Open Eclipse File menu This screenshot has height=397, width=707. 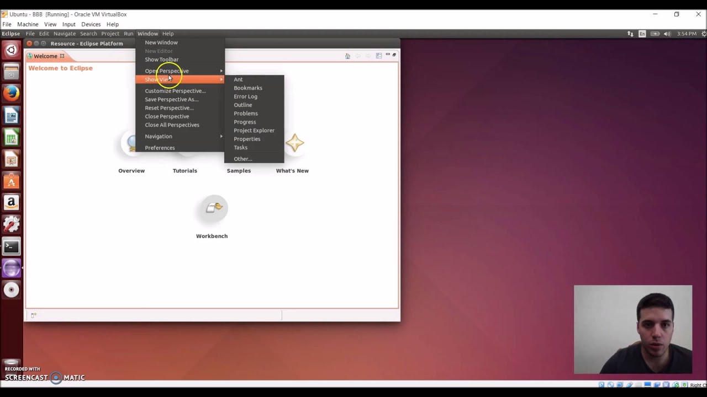tap(30, 34)
